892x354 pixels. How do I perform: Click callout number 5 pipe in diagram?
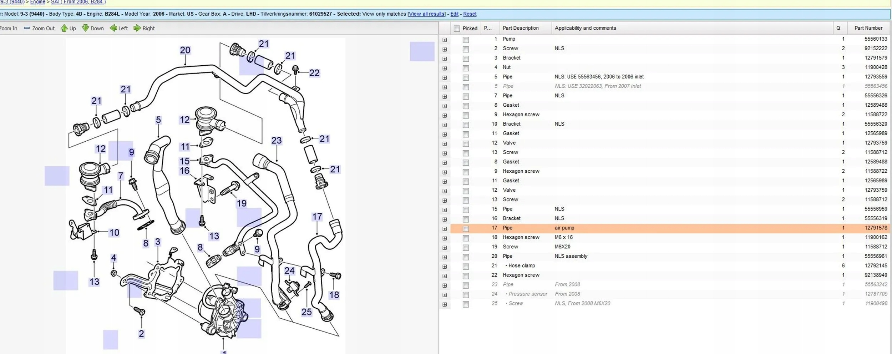(x=158, y=120)
